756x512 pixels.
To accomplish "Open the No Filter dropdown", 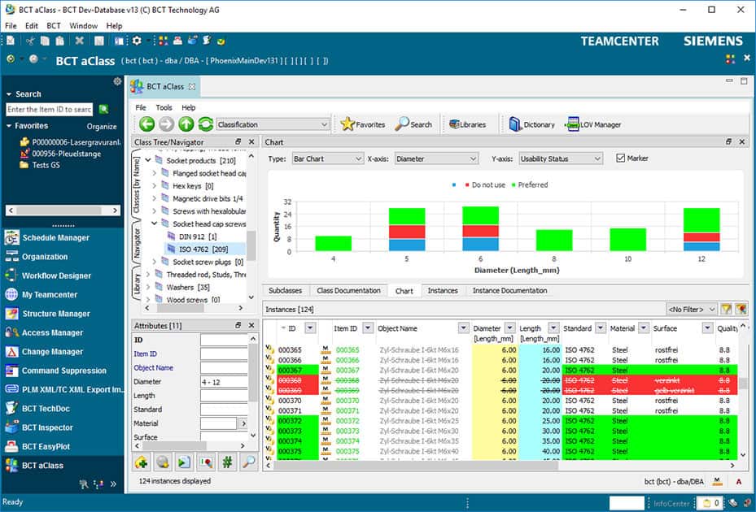I will (x=692, y=309).
